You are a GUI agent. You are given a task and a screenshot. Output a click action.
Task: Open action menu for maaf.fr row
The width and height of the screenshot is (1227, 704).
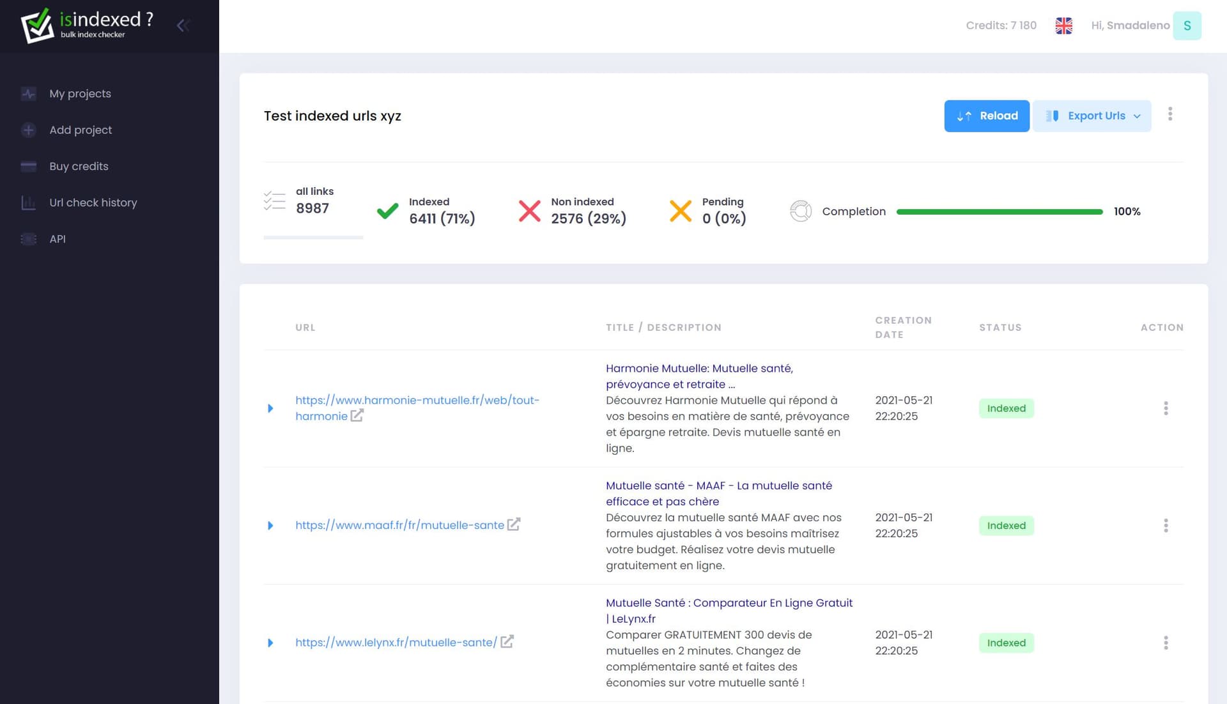(1166, 526)
